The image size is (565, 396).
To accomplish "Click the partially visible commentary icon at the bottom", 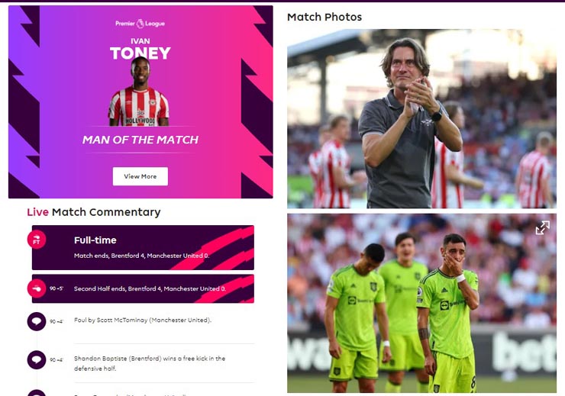I will pyautogui.click(x=37, y=393).
